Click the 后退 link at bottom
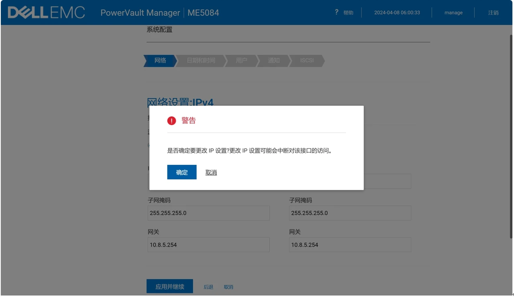This screenshot has height=297, width=514. [x=208, y=287]
